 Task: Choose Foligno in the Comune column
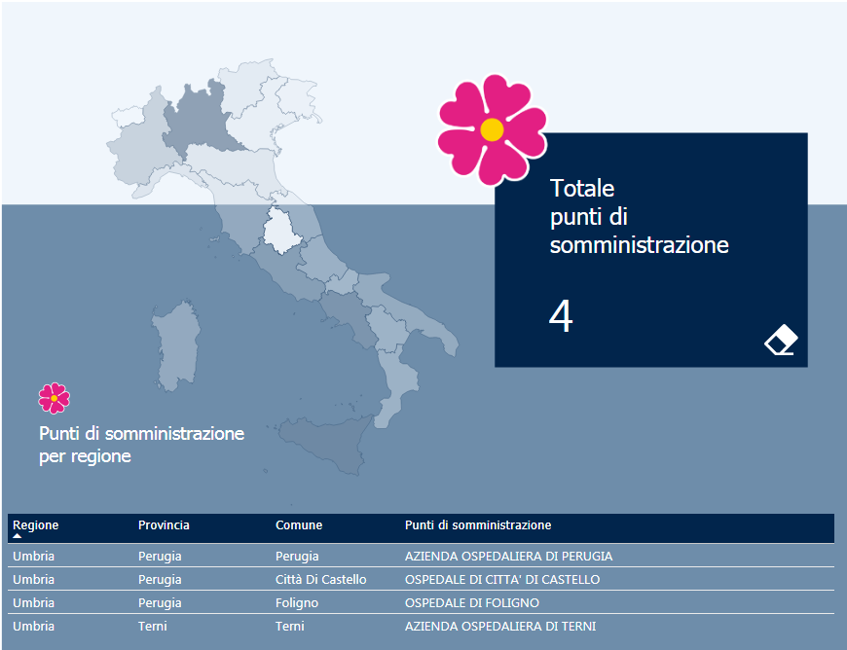point(297,603)
